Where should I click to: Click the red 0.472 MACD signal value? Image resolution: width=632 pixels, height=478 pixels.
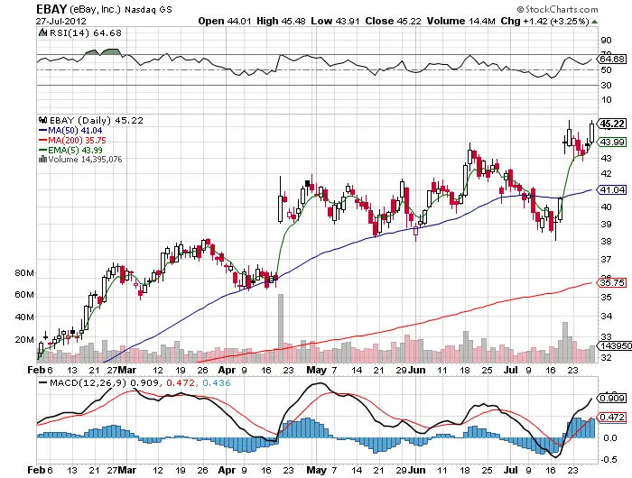tap(181, 382)
